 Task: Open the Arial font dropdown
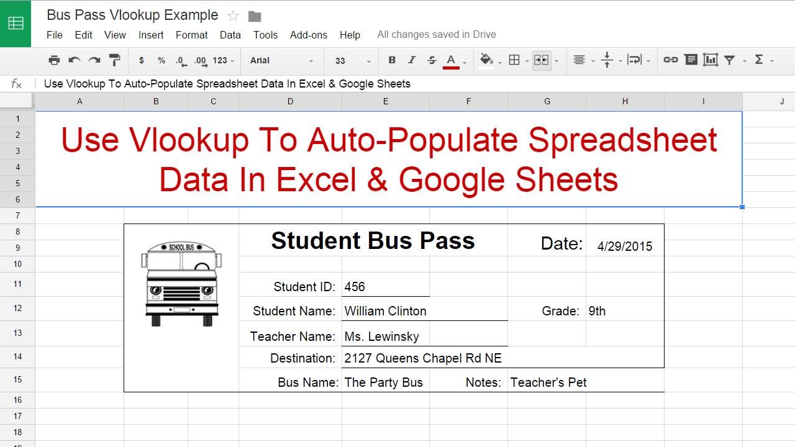(282, 60)
